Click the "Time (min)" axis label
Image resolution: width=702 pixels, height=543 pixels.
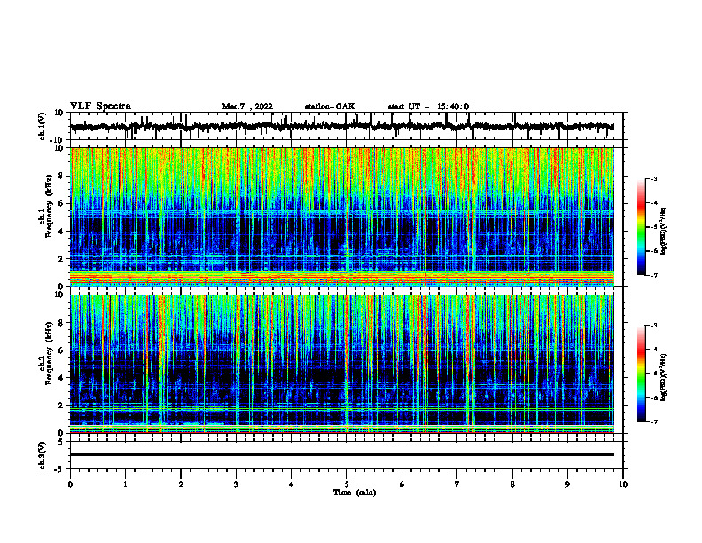pos(355,492)
